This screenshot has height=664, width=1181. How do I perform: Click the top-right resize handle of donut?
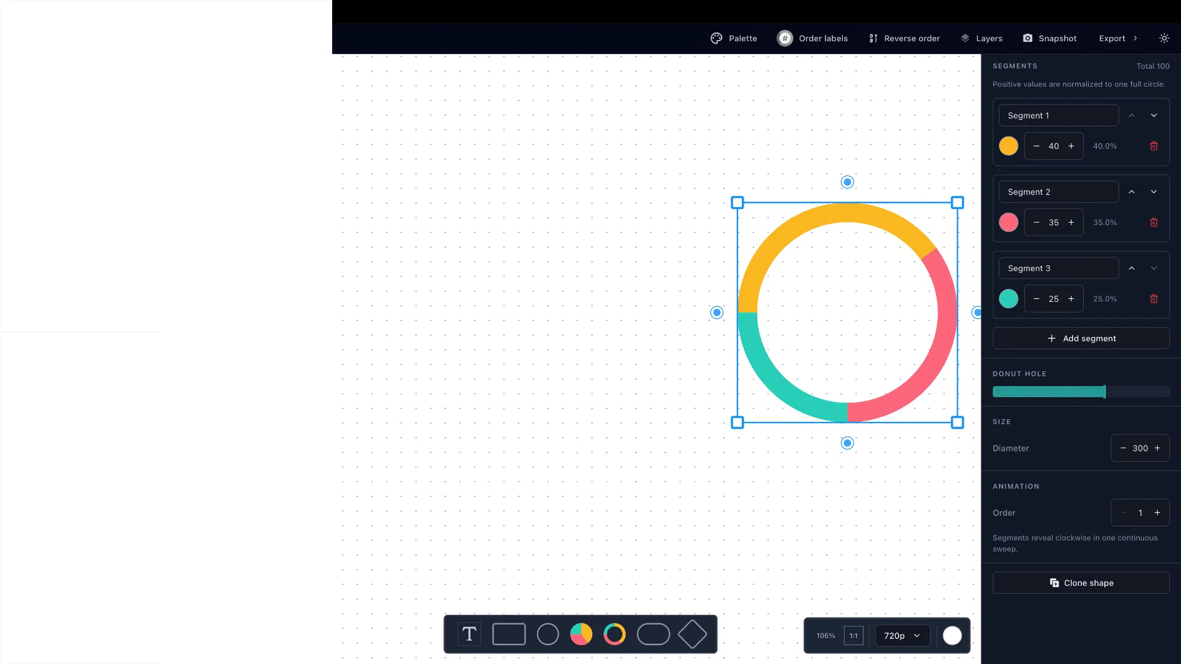pos(957,202)
